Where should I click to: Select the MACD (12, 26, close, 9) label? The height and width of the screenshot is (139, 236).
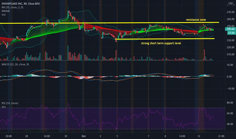15,64
